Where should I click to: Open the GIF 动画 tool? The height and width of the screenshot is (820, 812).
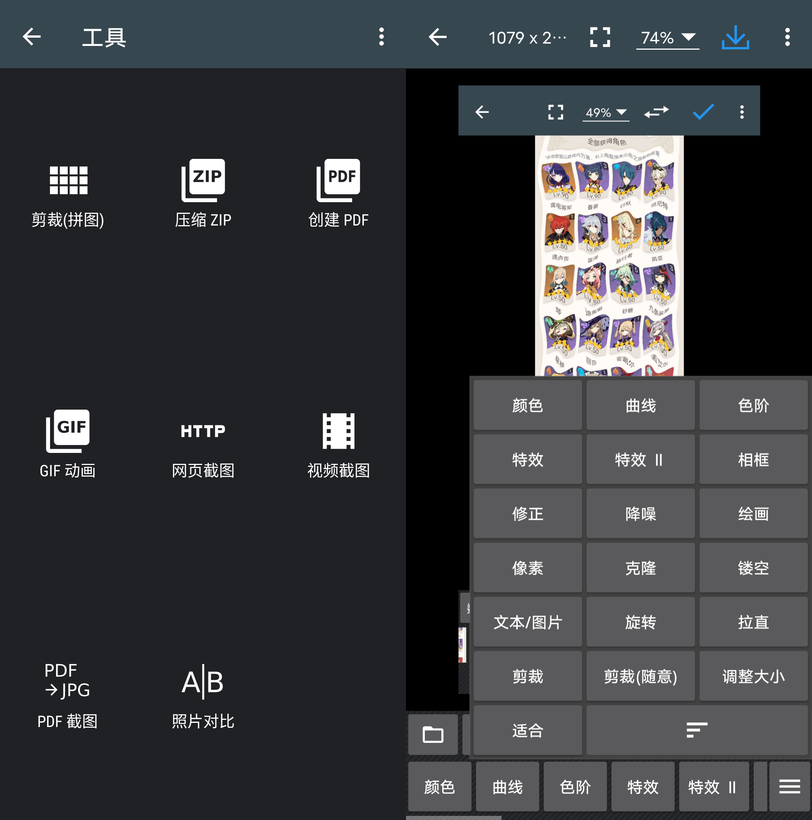pos(68,444)
